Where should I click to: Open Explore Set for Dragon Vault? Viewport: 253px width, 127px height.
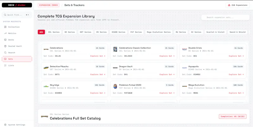click(167, 74)
